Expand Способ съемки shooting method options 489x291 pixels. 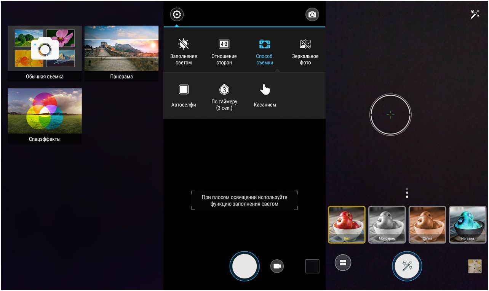(x=264, y=52)
